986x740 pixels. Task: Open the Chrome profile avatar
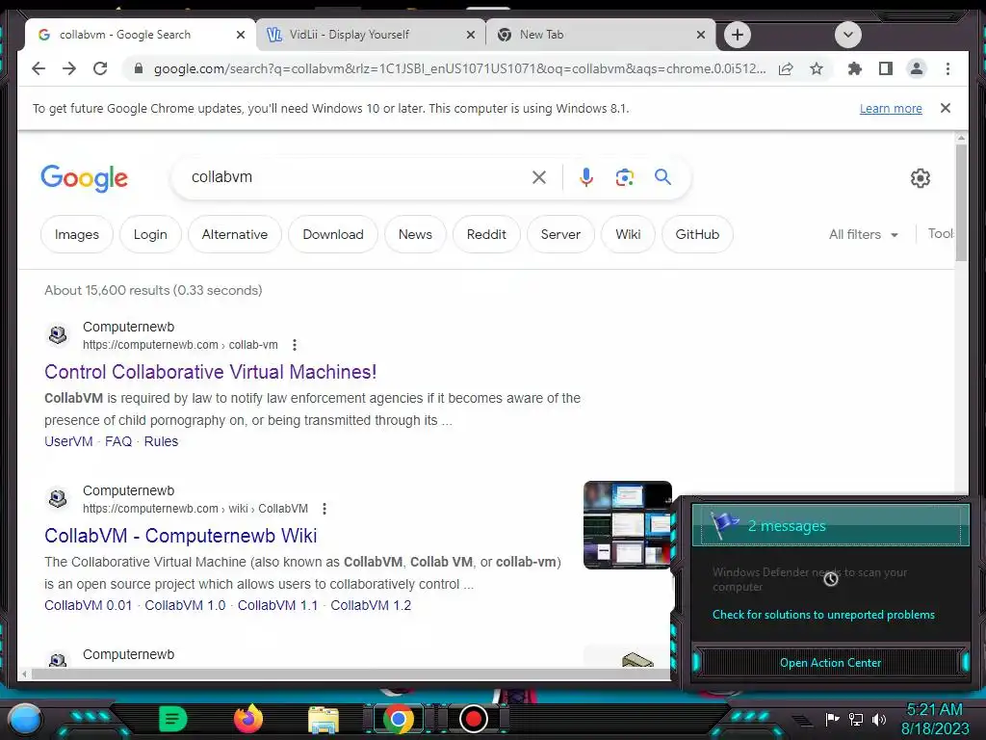(x=917, y=68)
